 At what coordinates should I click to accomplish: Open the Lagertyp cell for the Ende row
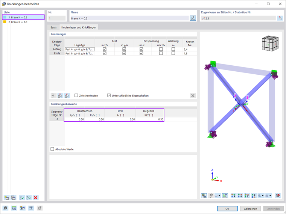[80, 53]
